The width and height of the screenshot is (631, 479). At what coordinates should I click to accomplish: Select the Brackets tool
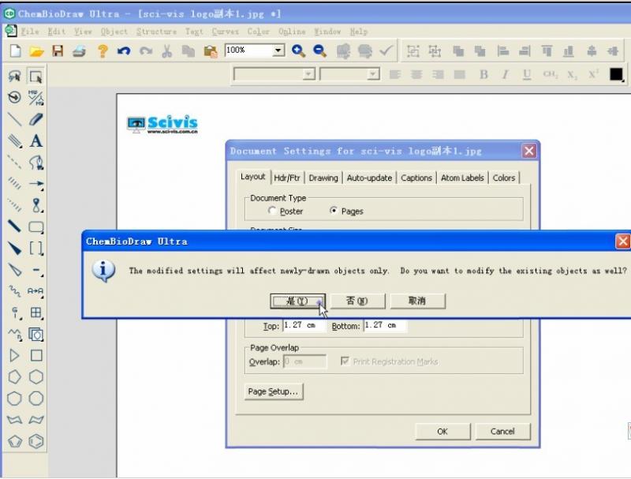pyautogui.click(x=36, y=249)
